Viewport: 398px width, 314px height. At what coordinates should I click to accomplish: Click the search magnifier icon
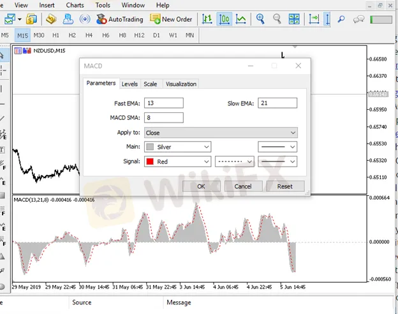pyautogui.click(x=341, y=20)
